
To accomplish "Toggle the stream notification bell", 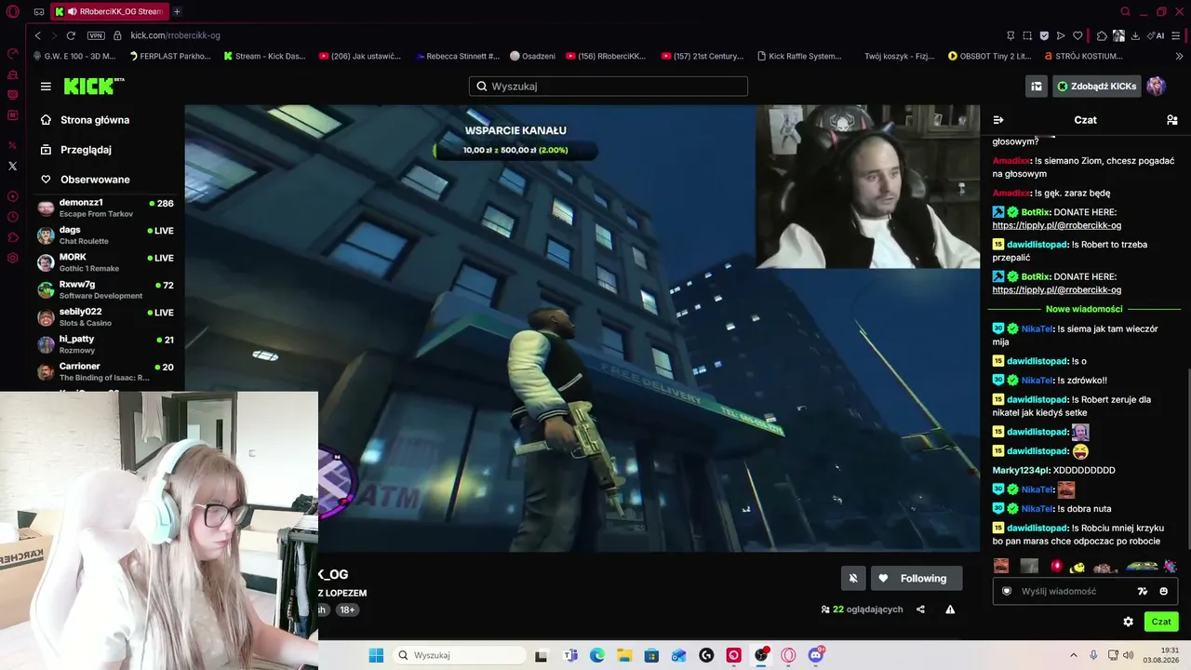I will pos(852,578).
